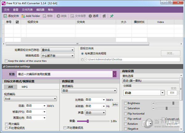Click the 浏览 browse button
Image resolution: width=185 pixels, height=133 pixels.
171,53
